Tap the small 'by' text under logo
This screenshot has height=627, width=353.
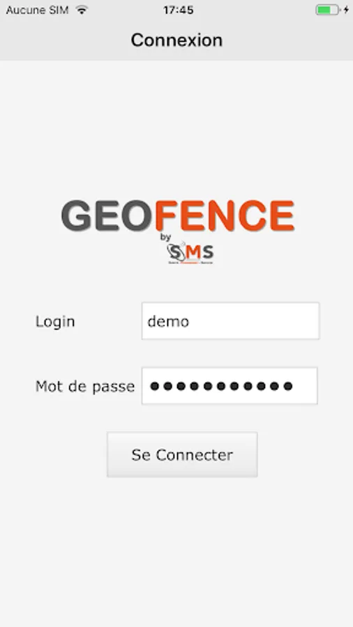166,237
